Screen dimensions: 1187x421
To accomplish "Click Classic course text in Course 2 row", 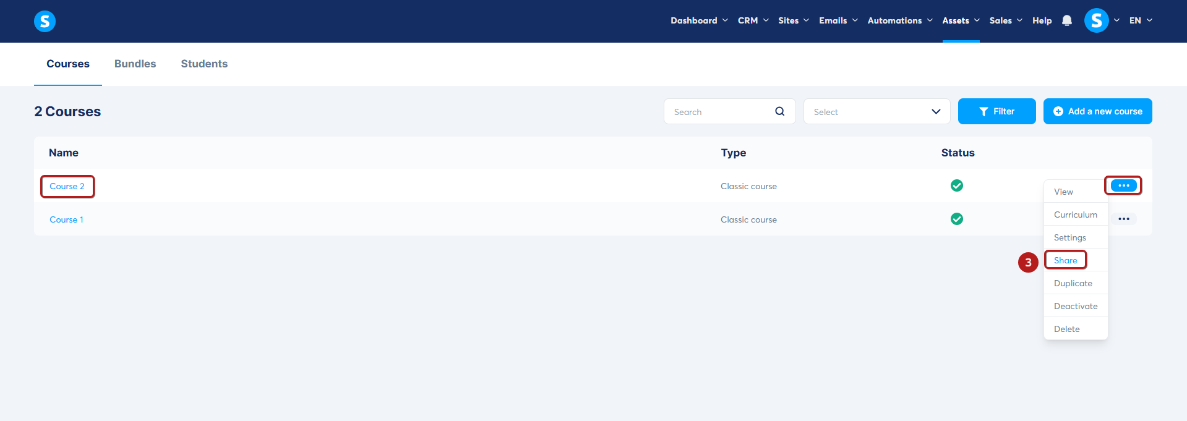I will 748,186.
